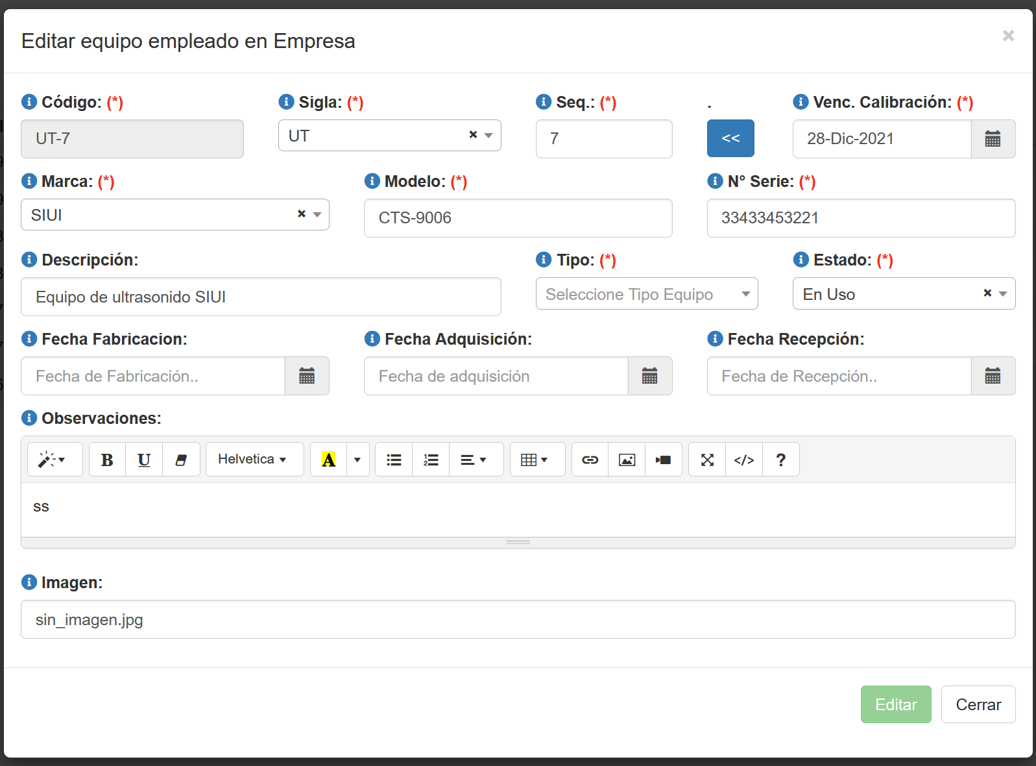Apply the yellow highlight text color
The image size is (1036, 766).
[329, 460]
